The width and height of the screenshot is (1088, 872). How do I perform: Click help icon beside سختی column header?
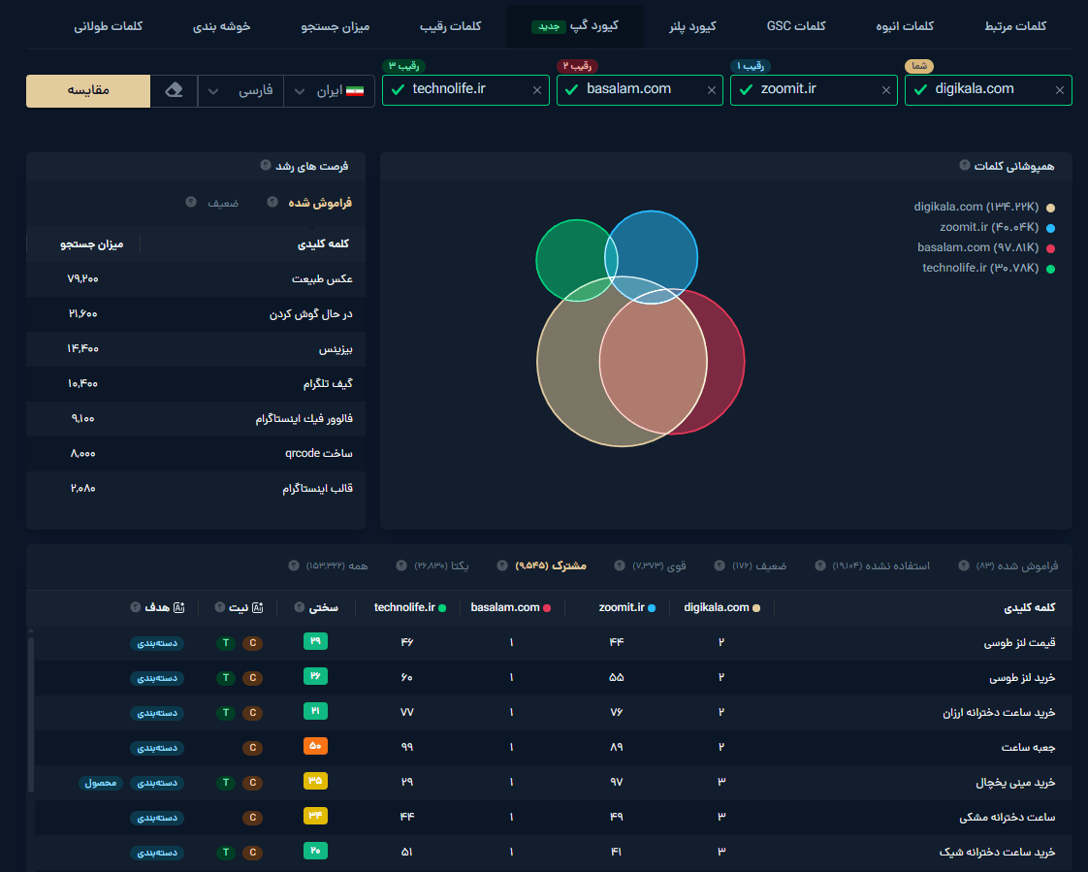pyautogui.click(x=299, y=607)
